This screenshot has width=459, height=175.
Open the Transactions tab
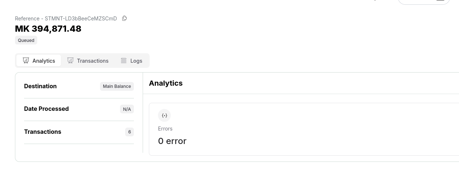tap(88, 61)
